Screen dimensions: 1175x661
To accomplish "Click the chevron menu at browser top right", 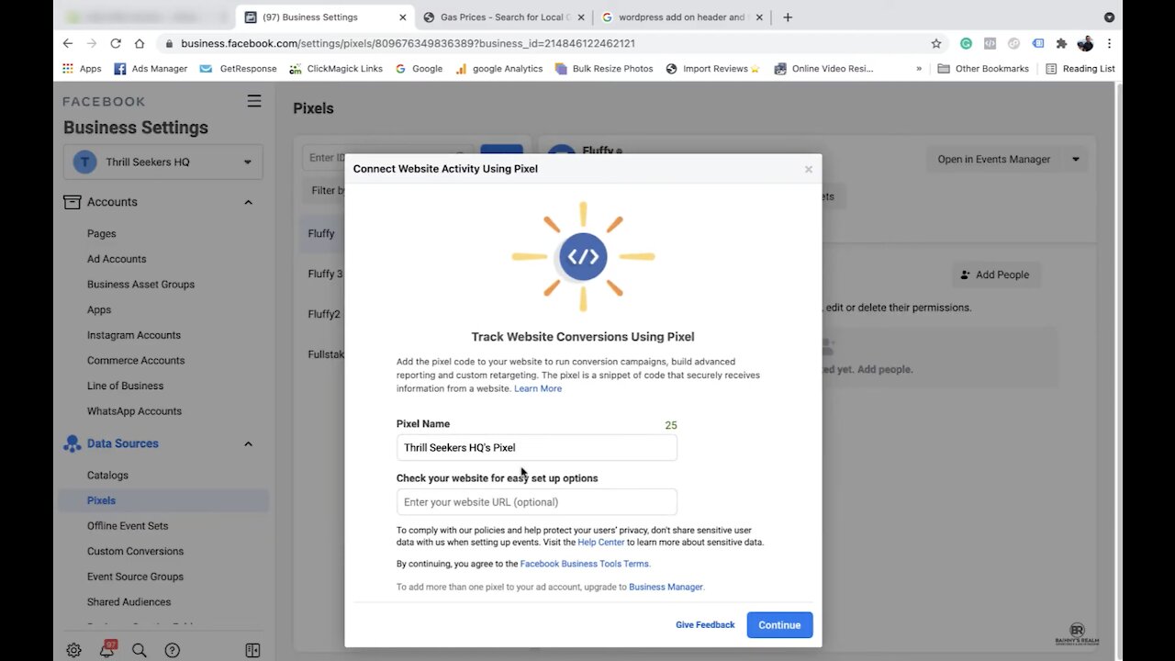I will coord(1109,17).
